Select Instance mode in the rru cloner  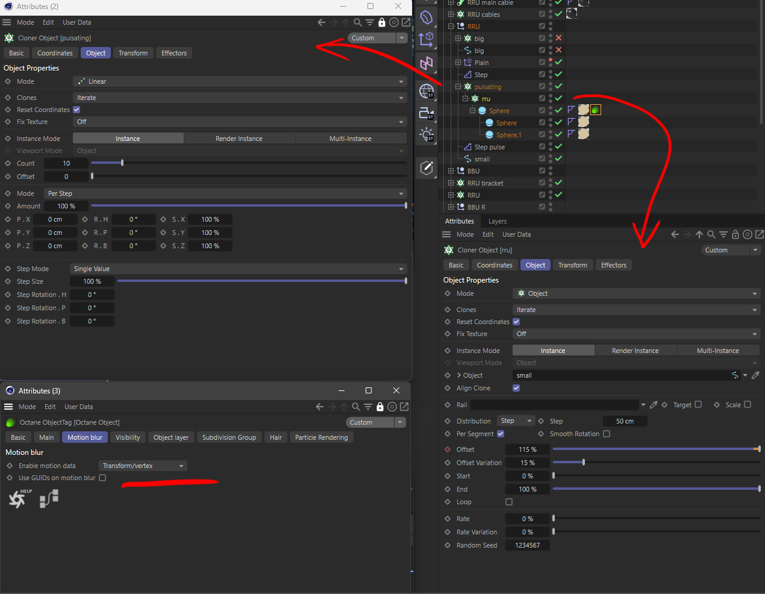pyautogui.click(x=553, y=351)
